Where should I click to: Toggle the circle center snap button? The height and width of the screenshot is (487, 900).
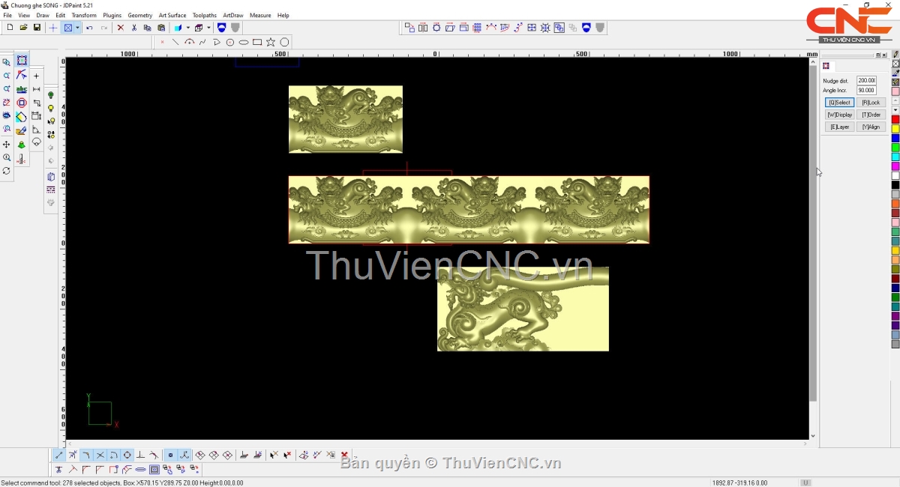127,455
